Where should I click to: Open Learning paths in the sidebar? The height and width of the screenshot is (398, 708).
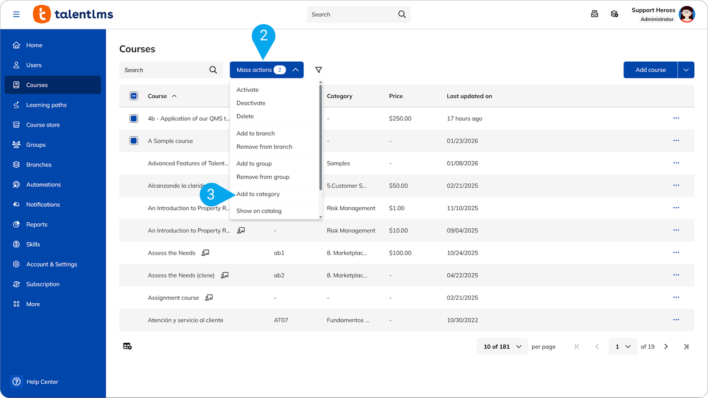(46, 105)
